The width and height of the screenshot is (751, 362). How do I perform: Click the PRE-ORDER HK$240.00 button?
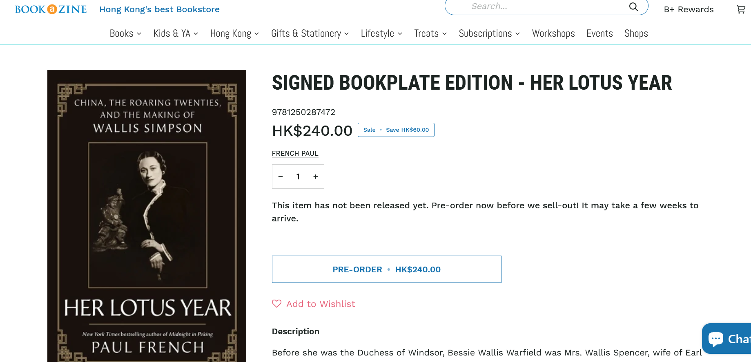pos(387,269)
